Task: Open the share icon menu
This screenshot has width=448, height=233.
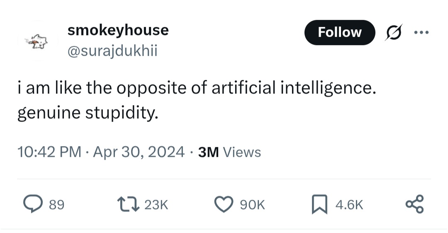Action: 414,204
